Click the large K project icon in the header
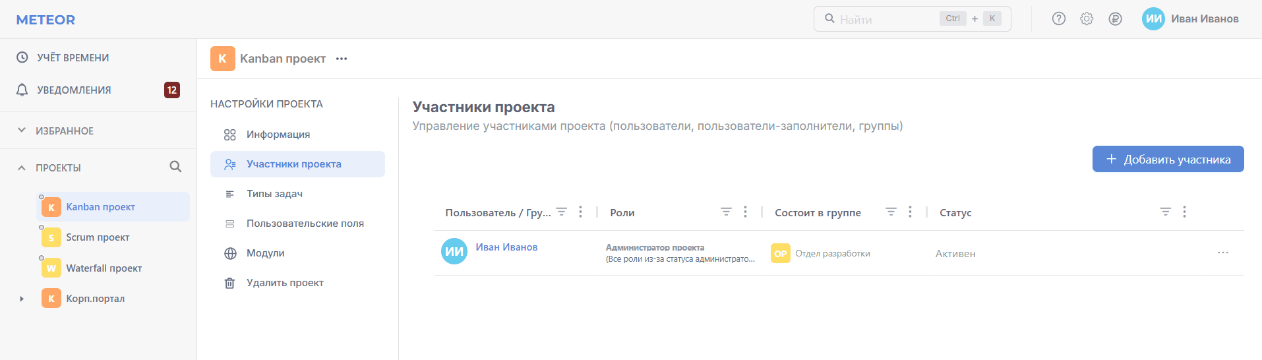Screen dimensions: 1262x360 (x=223, y=59)
